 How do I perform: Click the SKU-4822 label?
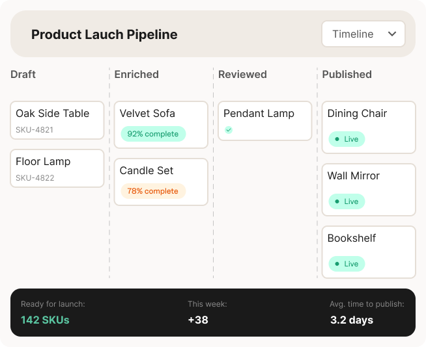(x=35, y=178)
